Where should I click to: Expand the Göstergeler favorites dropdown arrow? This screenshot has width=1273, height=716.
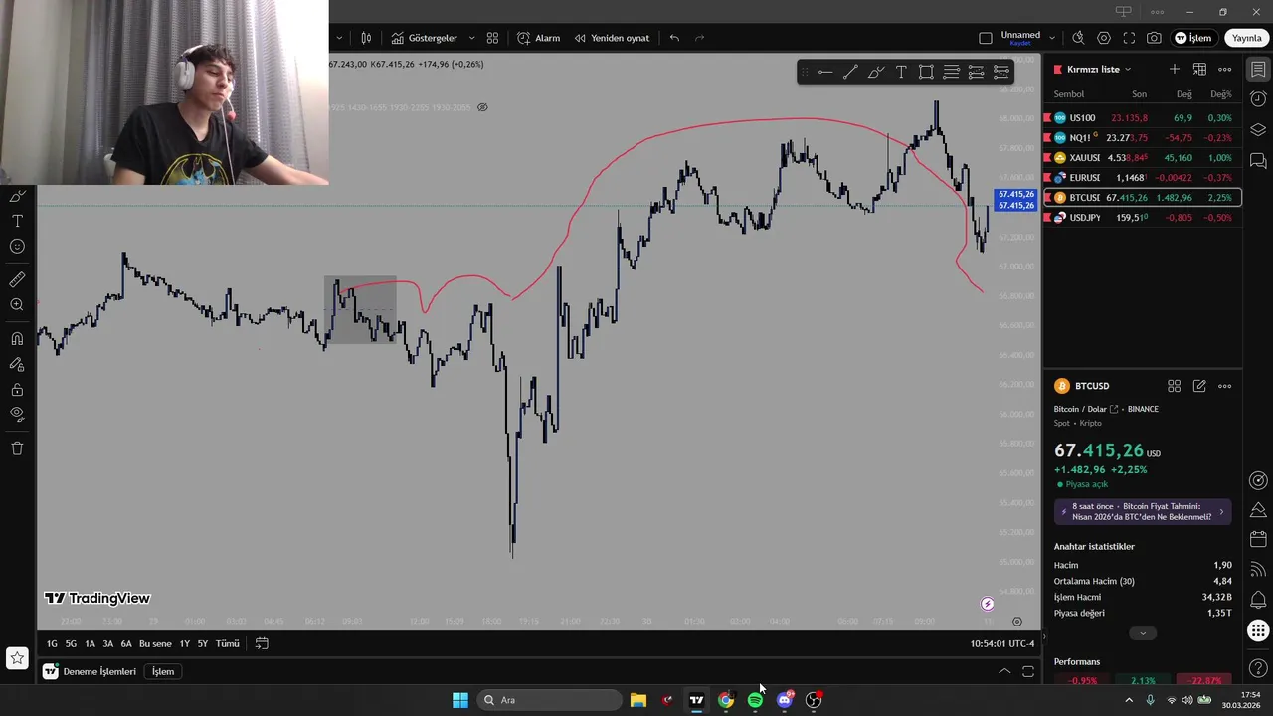pos(471,38)
